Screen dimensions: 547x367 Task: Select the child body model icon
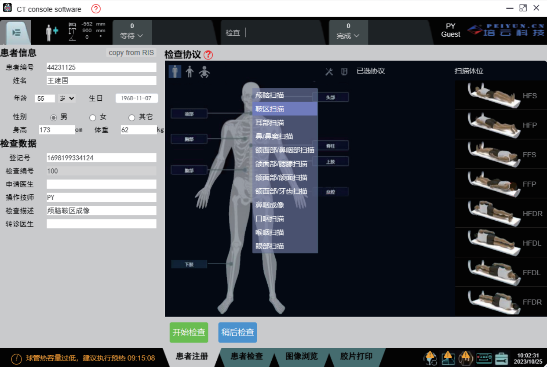coord(190,71)
